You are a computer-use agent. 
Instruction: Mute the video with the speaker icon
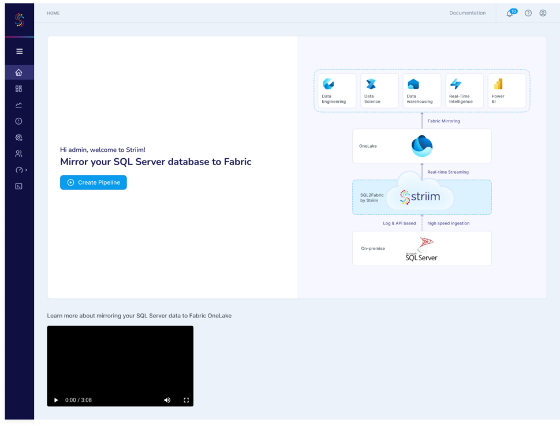[x=167, y=399]
